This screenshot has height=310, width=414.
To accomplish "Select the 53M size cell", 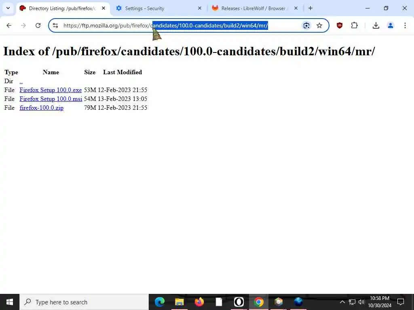I will click(x=90, y=90).
